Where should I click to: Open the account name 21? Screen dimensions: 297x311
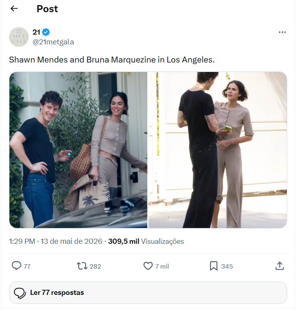click(x=36, y=32)
